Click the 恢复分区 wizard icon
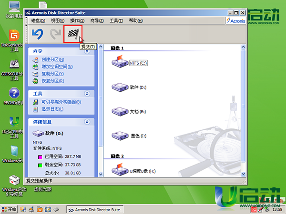The width and height of the screenshot is (286, 214). (x=36, y=81)
